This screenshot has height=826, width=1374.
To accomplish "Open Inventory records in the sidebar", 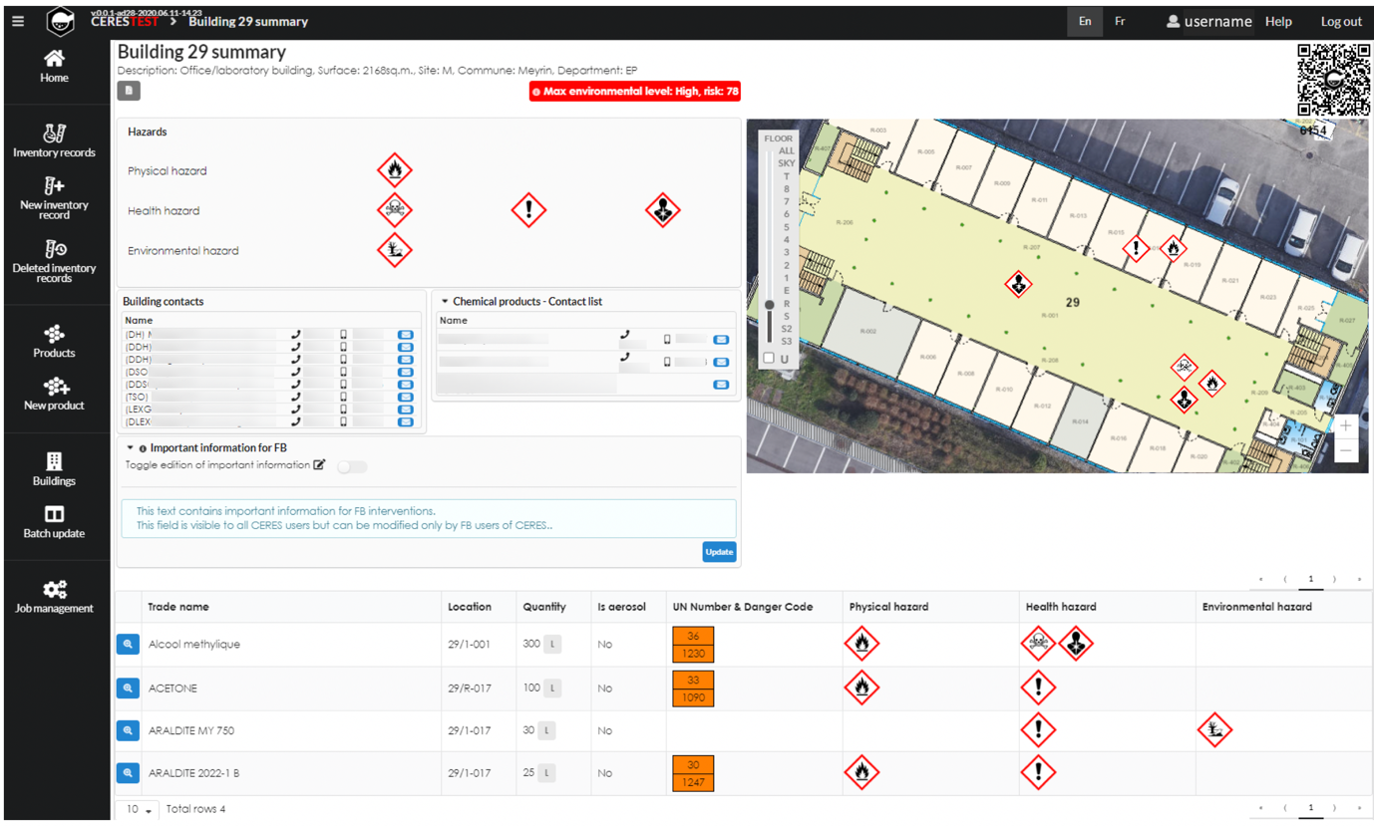I will 55,140.
